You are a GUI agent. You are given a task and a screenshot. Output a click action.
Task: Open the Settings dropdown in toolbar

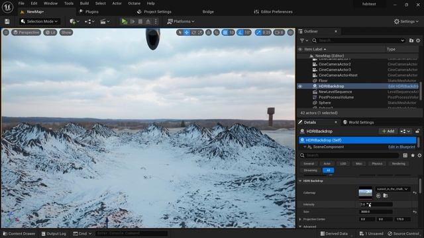pyautogui.click(x=406, y=21)
